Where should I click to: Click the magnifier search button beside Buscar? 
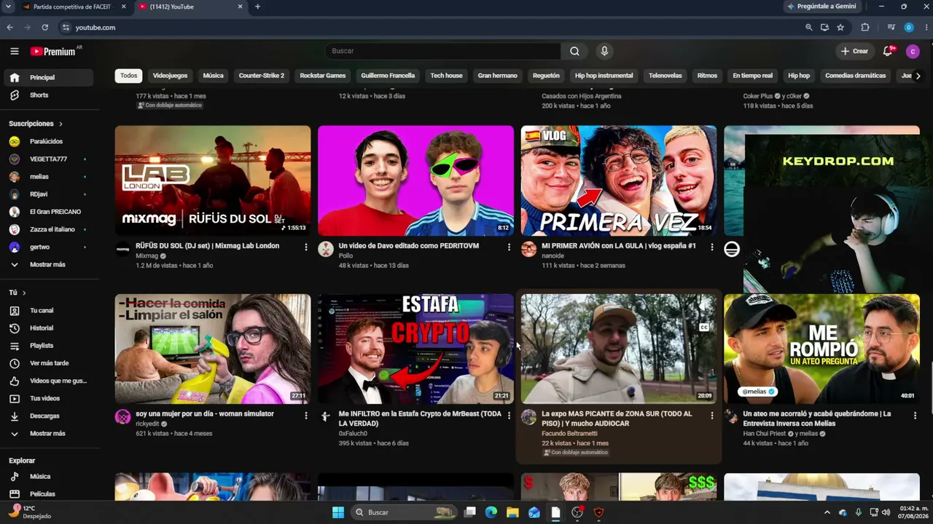(x=574, y=51)
